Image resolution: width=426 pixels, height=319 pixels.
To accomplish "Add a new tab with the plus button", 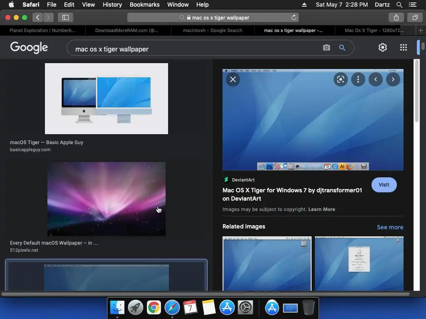I will click(421, 31).
